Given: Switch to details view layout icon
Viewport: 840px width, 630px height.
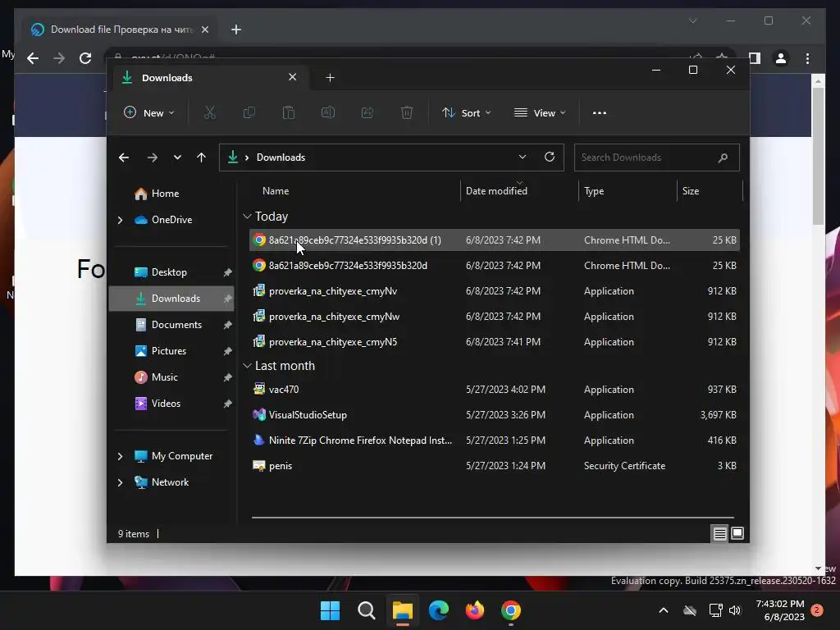Looking at the screenshot, I should coord(719,533).
